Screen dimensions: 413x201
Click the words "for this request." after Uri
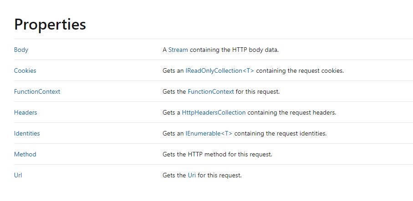pyautogui.click(x=220, y=175)
